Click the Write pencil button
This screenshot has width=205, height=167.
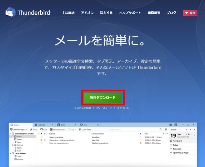point(33,130)
